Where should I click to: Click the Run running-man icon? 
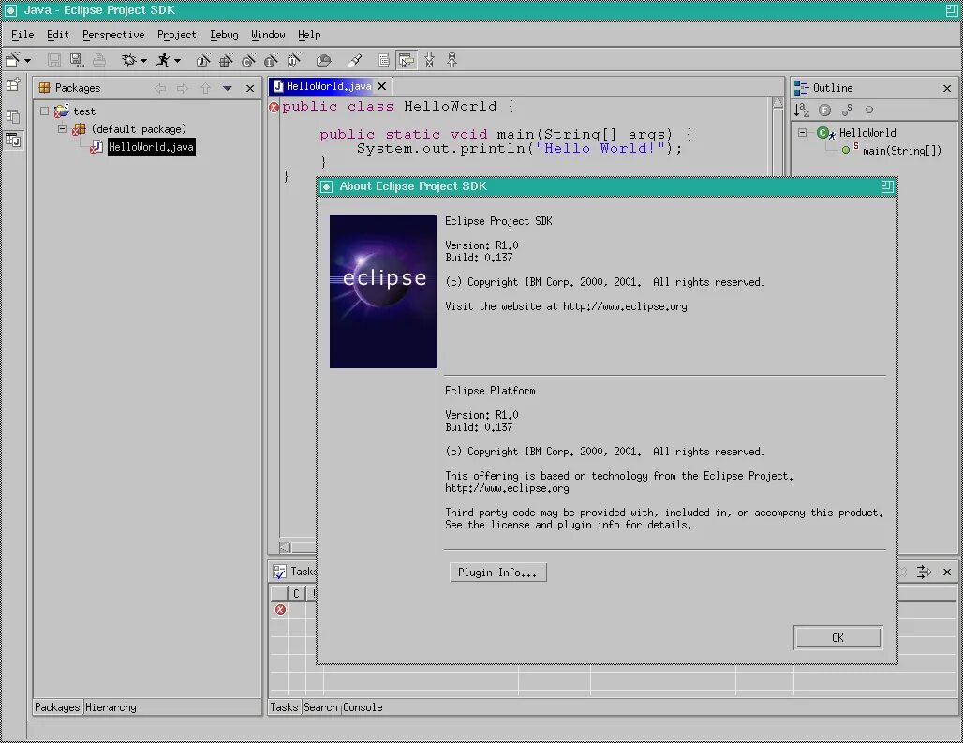click(x=163, y=60)
